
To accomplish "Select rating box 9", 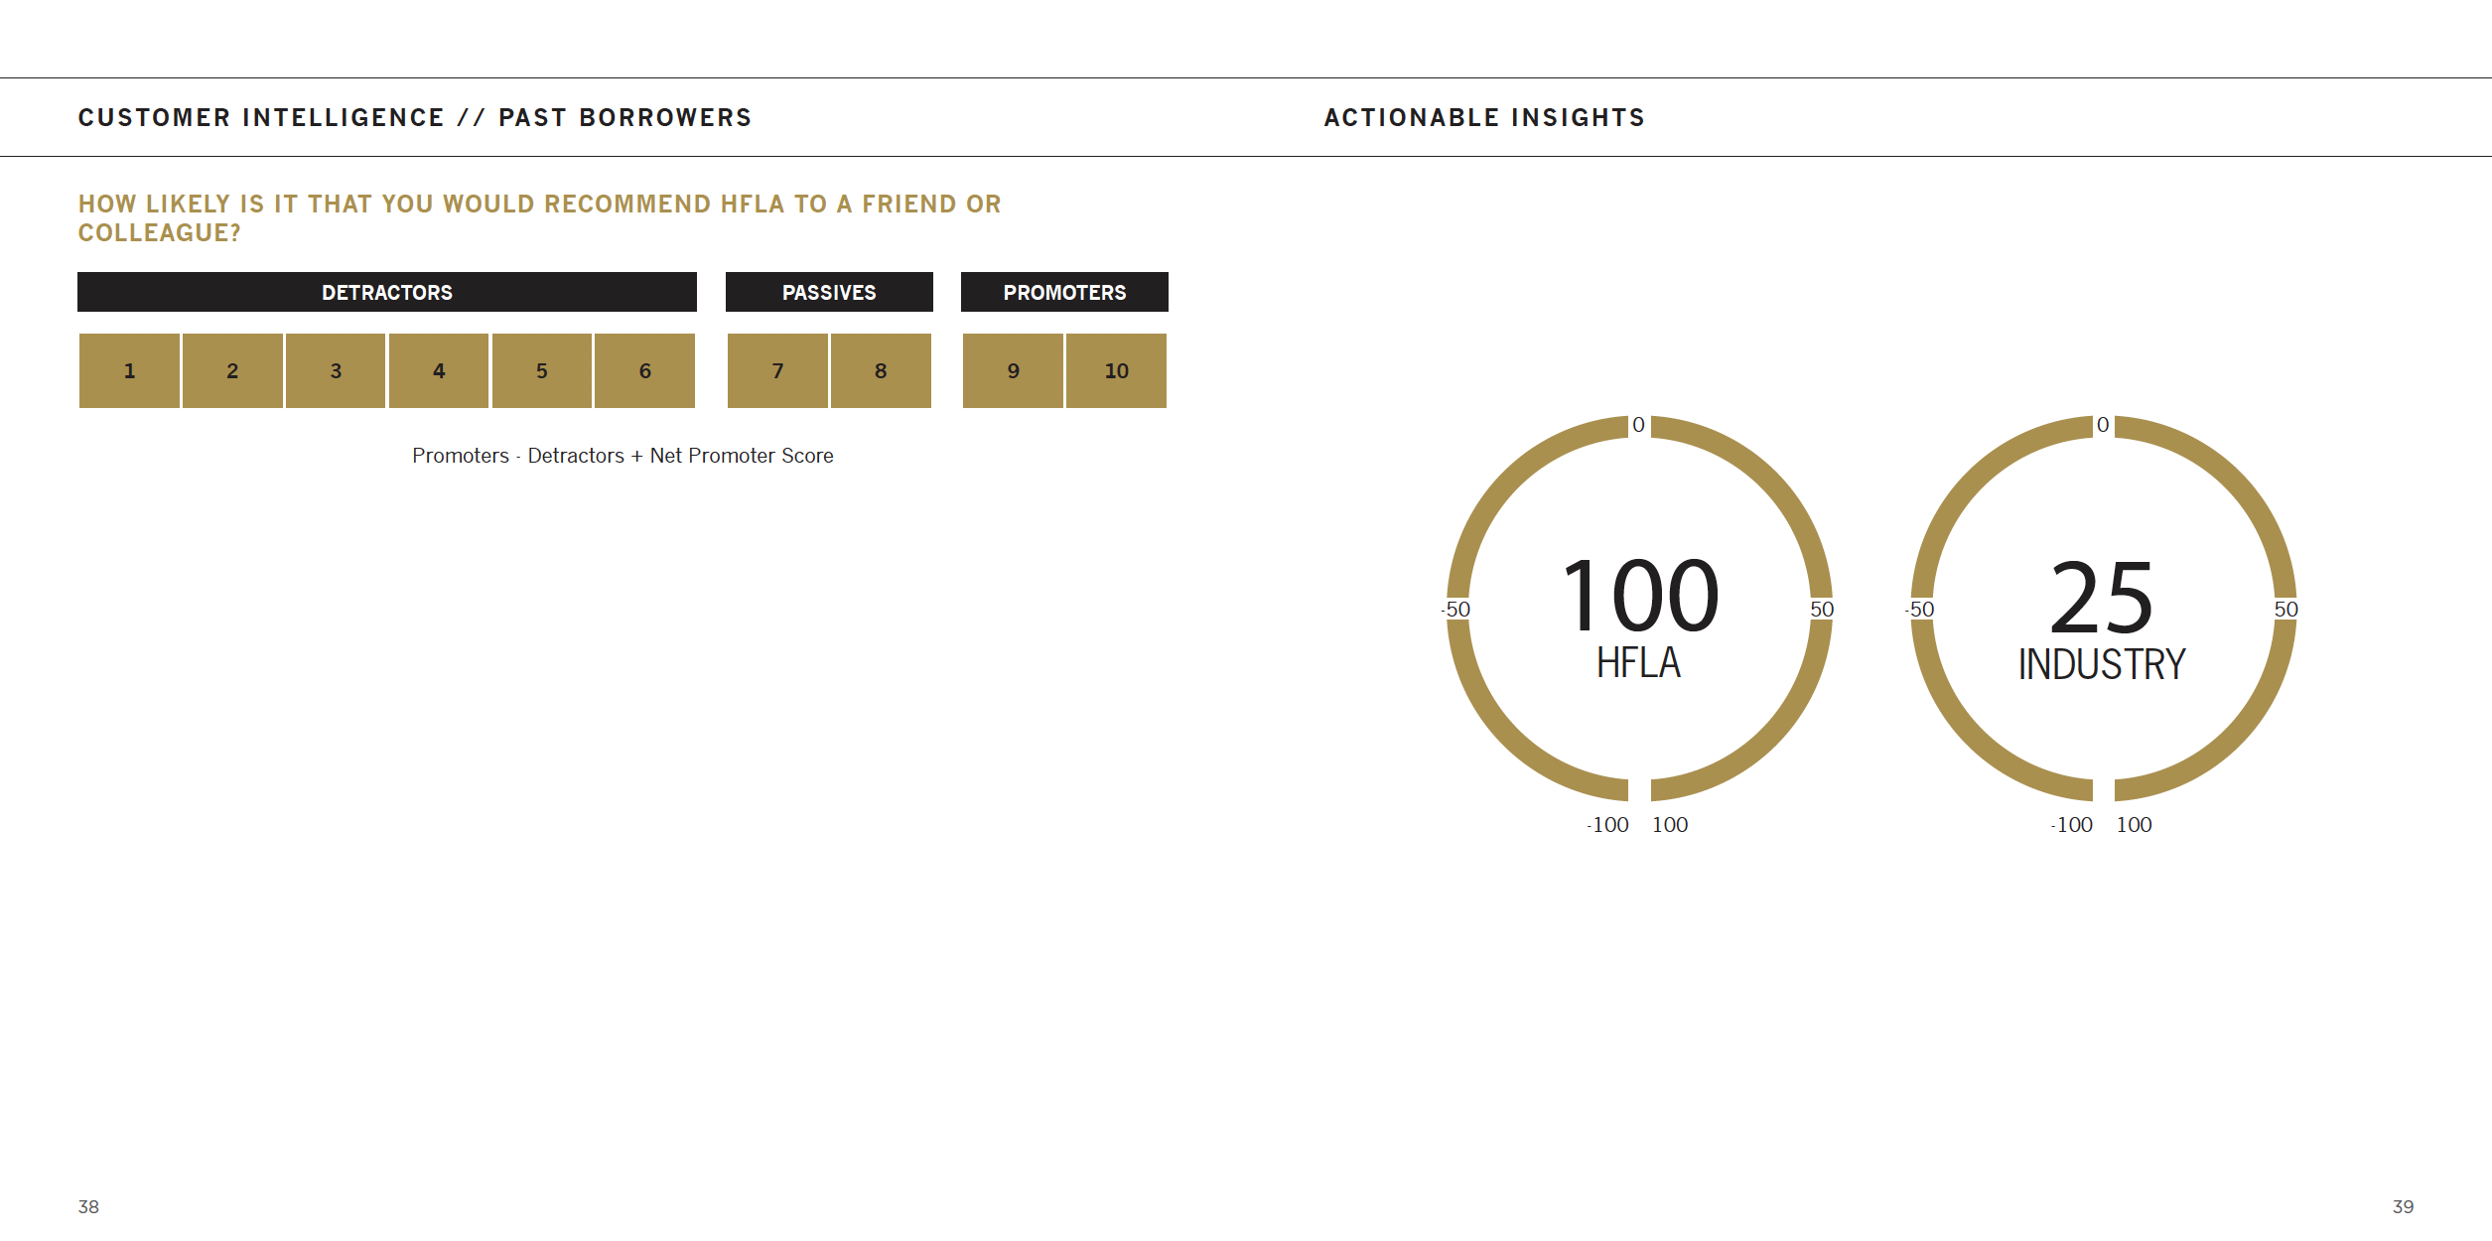I will click(1013, 370).
